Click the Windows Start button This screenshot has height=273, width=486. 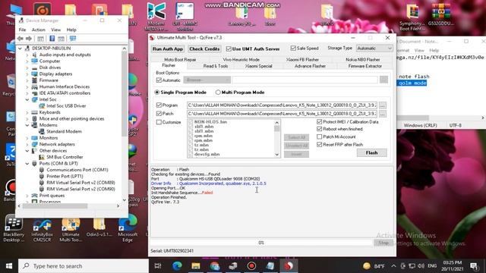(9, 266)
